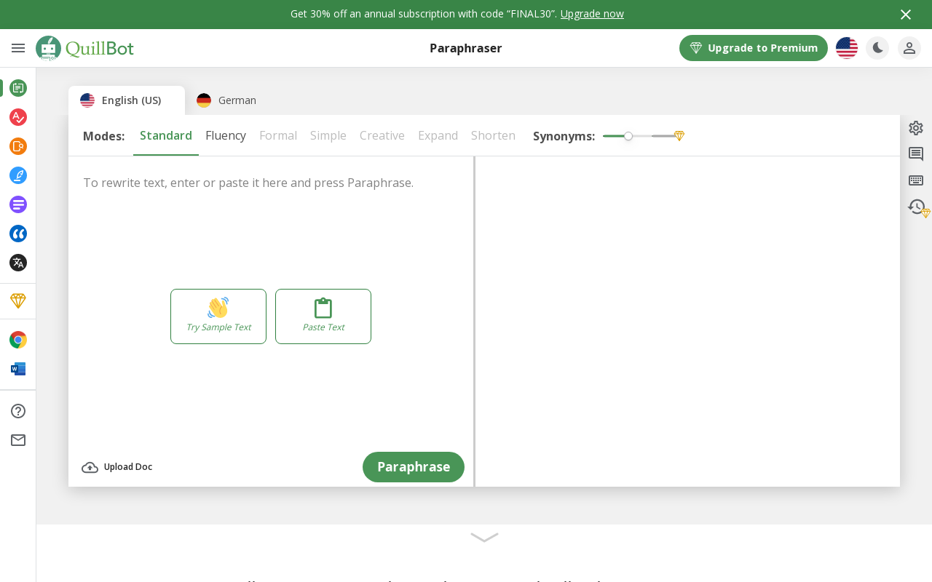Select the Grammar Checker tool in the sidebar

(x=17, y=117)
